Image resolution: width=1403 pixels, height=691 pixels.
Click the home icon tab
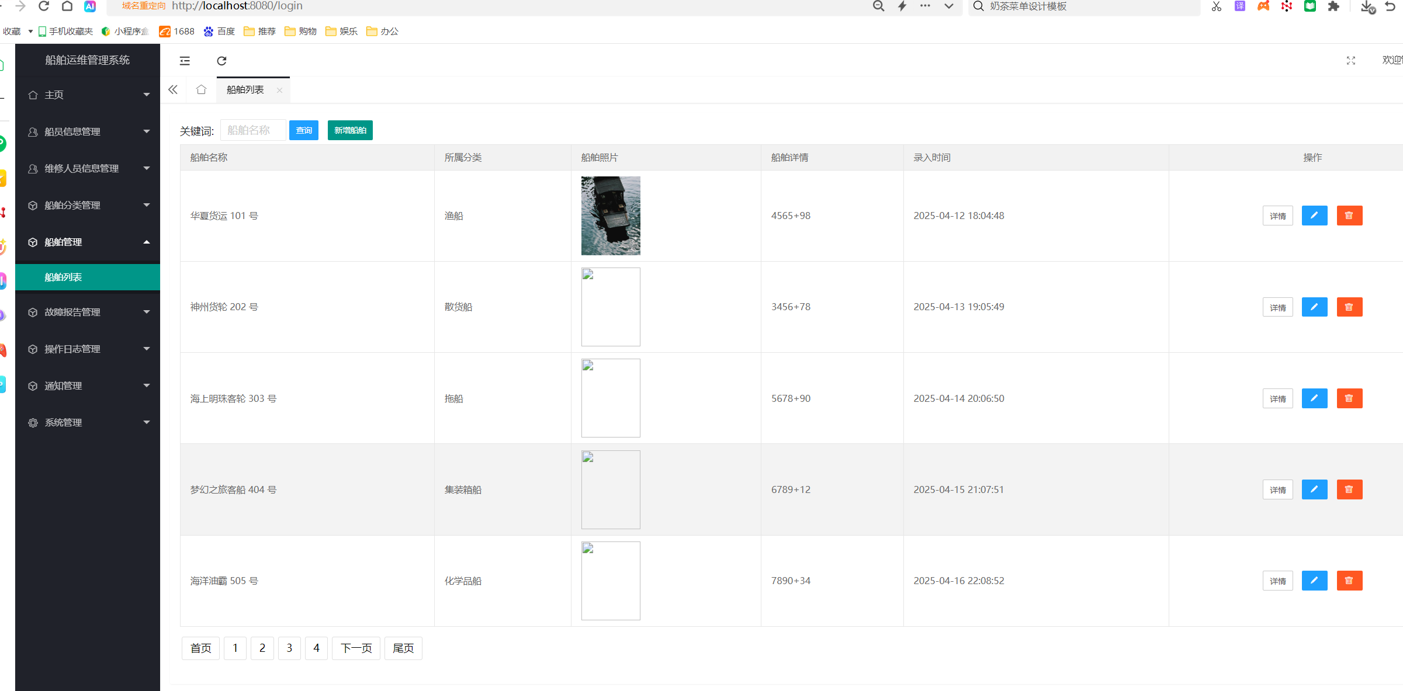[201, 90]
